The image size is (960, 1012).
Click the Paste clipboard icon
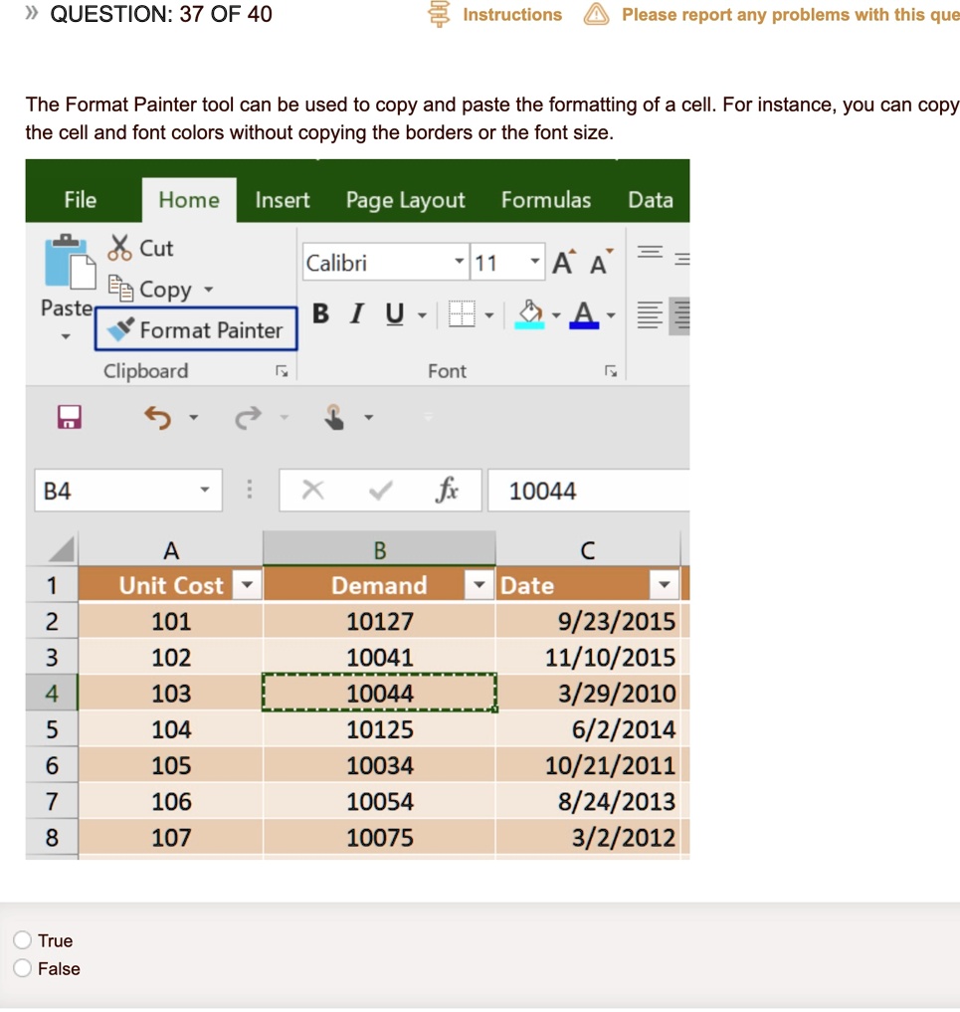coord(70,263)
